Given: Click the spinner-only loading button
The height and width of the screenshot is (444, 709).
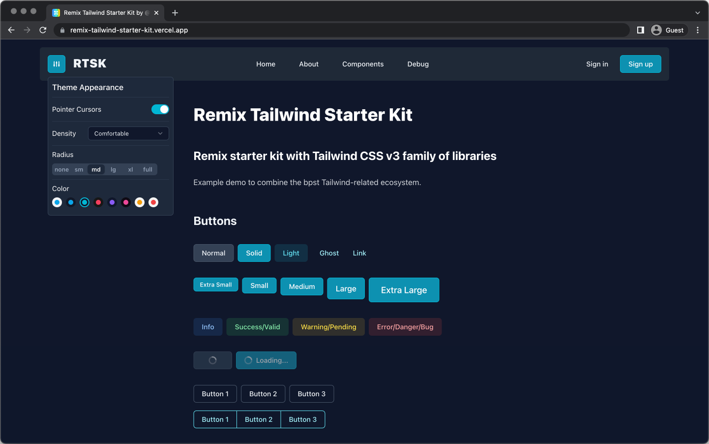Looking at the screenshot, I should point(212,360).
